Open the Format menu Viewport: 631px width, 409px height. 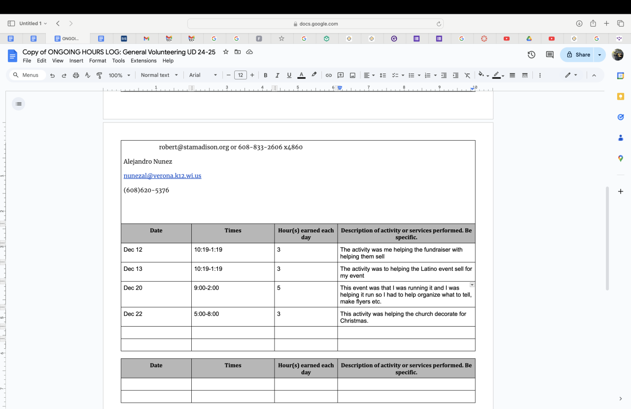[98, 61]
